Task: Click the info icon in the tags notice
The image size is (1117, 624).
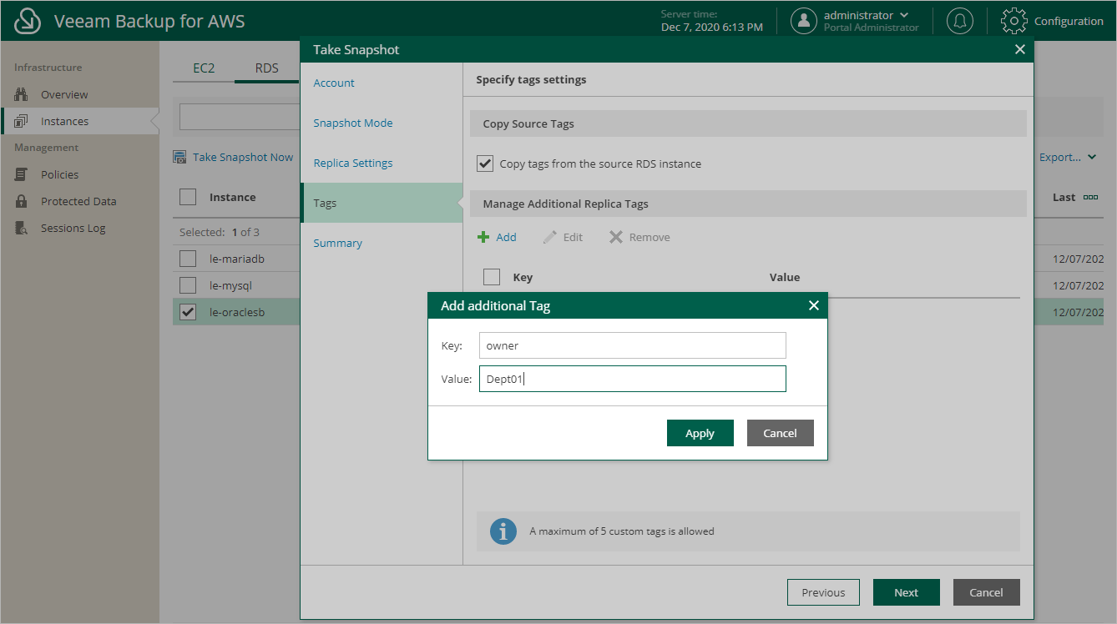Action: pyautogui.click(x=503, y=531)
